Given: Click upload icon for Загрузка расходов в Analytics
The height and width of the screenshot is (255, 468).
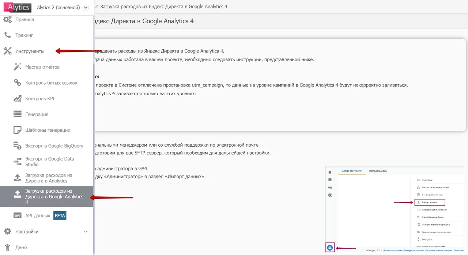Looking at the screenshot, I should coord(17,178).
